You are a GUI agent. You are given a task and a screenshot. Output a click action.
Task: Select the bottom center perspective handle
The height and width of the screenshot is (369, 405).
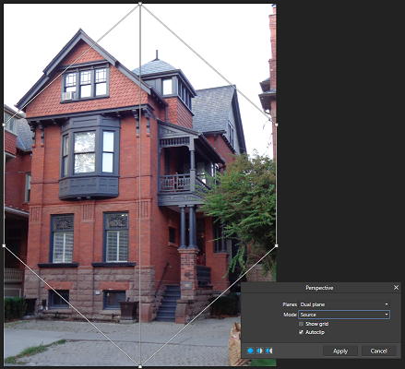140,366
